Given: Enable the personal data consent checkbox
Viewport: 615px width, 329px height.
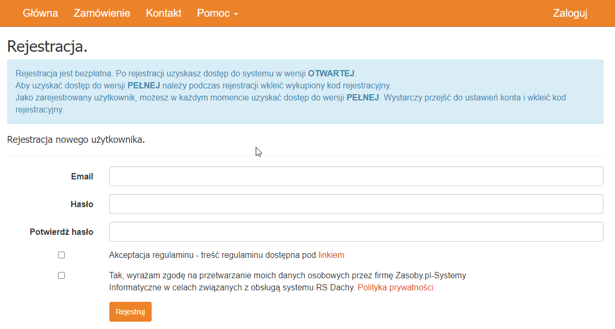Looking at the screenshot, I should 62,275.
